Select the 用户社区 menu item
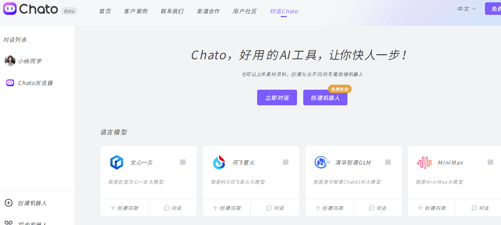This screenshot has height=225, width=501. [245, 11]
